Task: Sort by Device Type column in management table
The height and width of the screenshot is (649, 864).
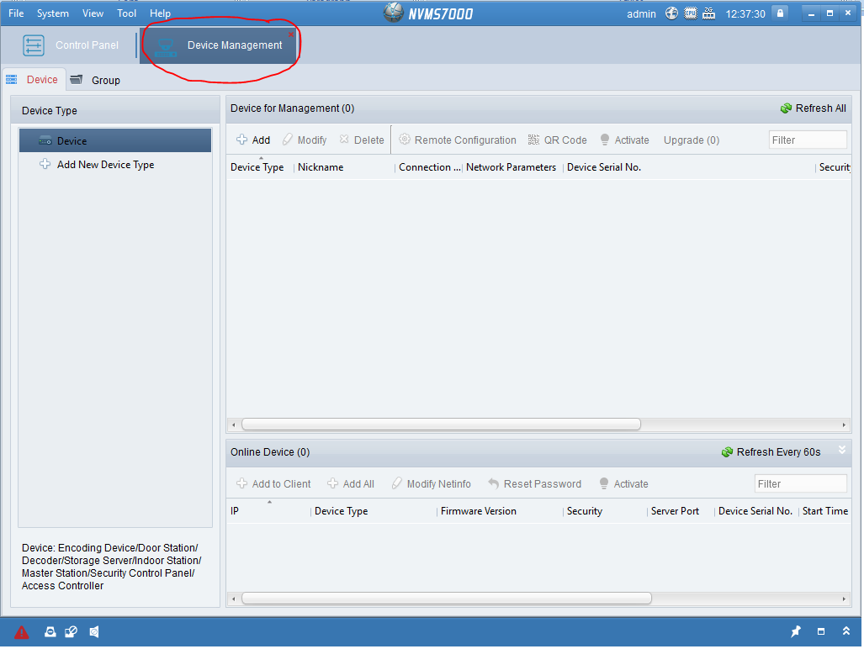Action: tap(257, 167)
